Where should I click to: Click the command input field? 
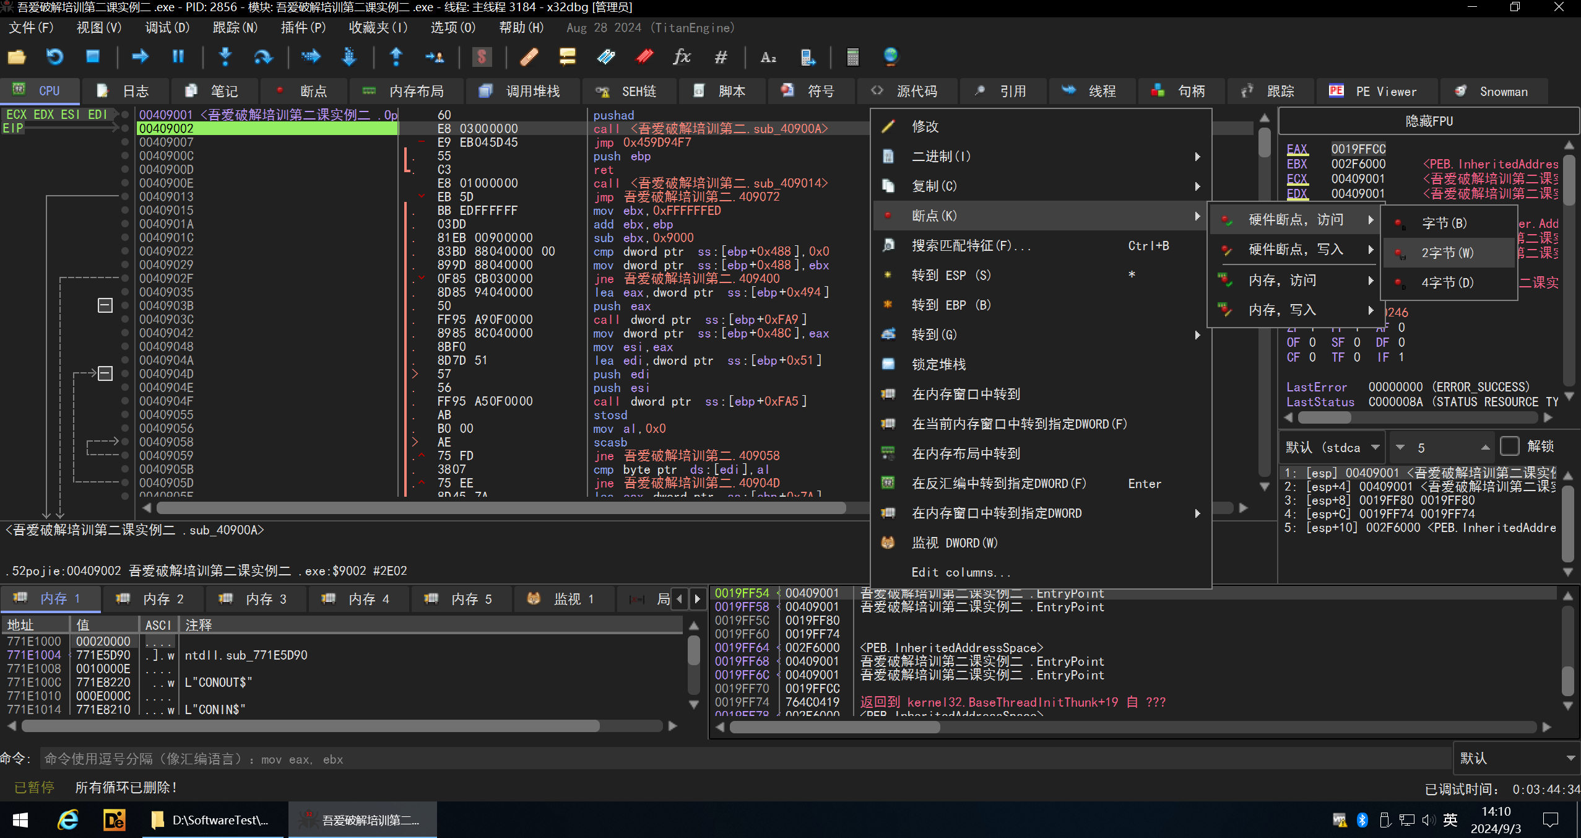746,759
